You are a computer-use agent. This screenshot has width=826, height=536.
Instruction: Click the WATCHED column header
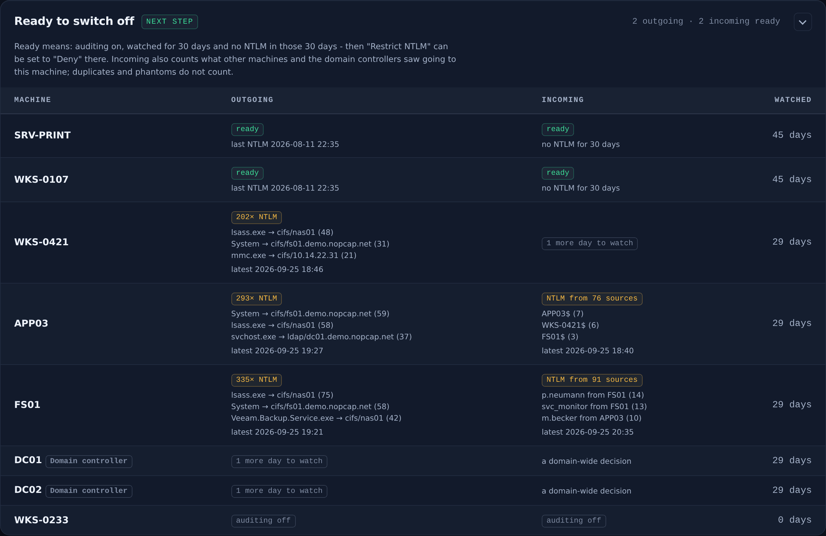pos(793,100)
